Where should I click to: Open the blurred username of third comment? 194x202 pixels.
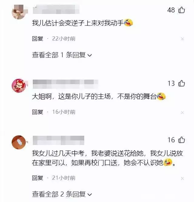click(59, 140)
